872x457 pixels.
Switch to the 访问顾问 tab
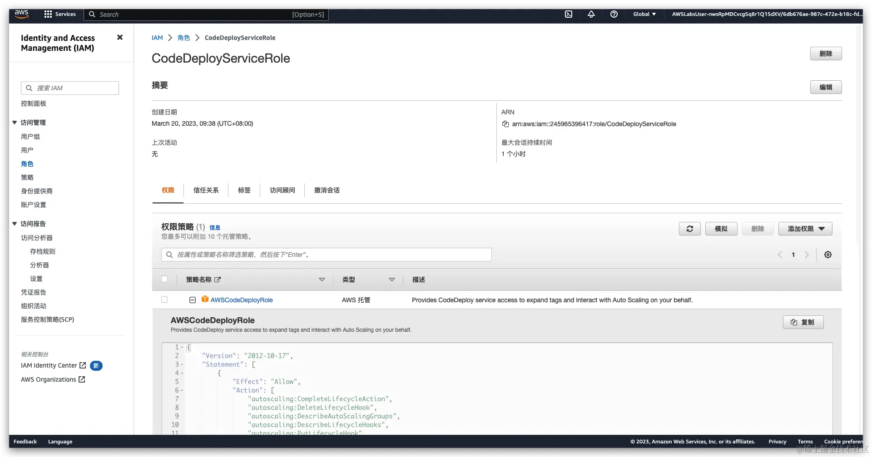[x=282, y=190]
